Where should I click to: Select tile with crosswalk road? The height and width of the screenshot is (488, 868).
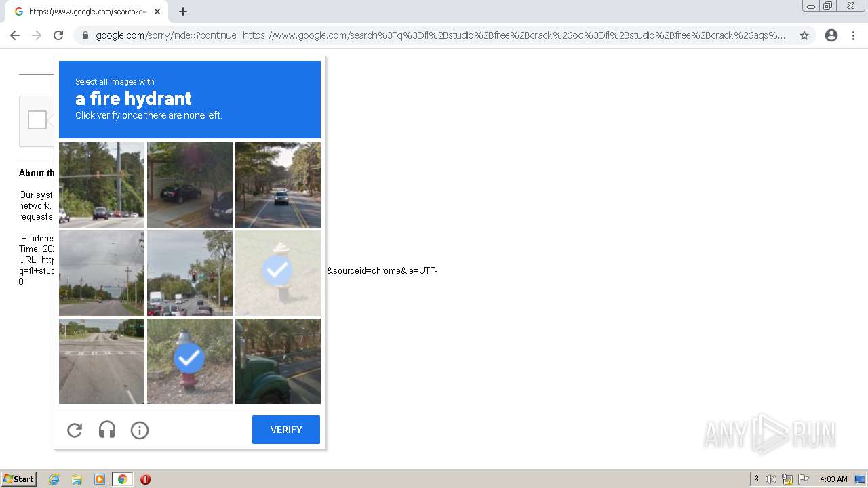tap(102, 361)
